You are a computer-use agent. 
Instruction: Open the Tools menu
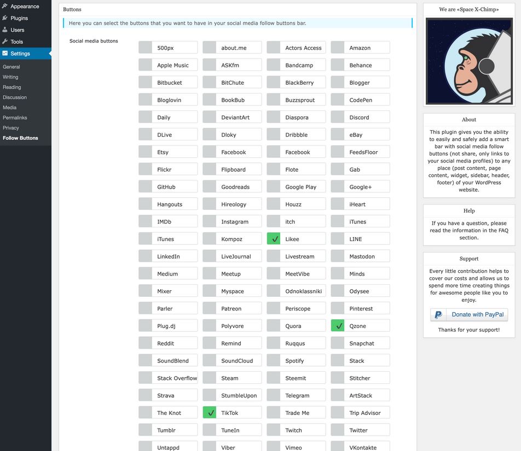click(26, 42)
